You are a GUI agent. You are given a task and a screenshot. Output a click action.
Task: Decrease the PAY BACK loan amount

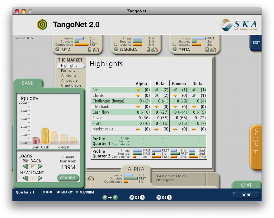pyautogui.click(x=25, y=167)
